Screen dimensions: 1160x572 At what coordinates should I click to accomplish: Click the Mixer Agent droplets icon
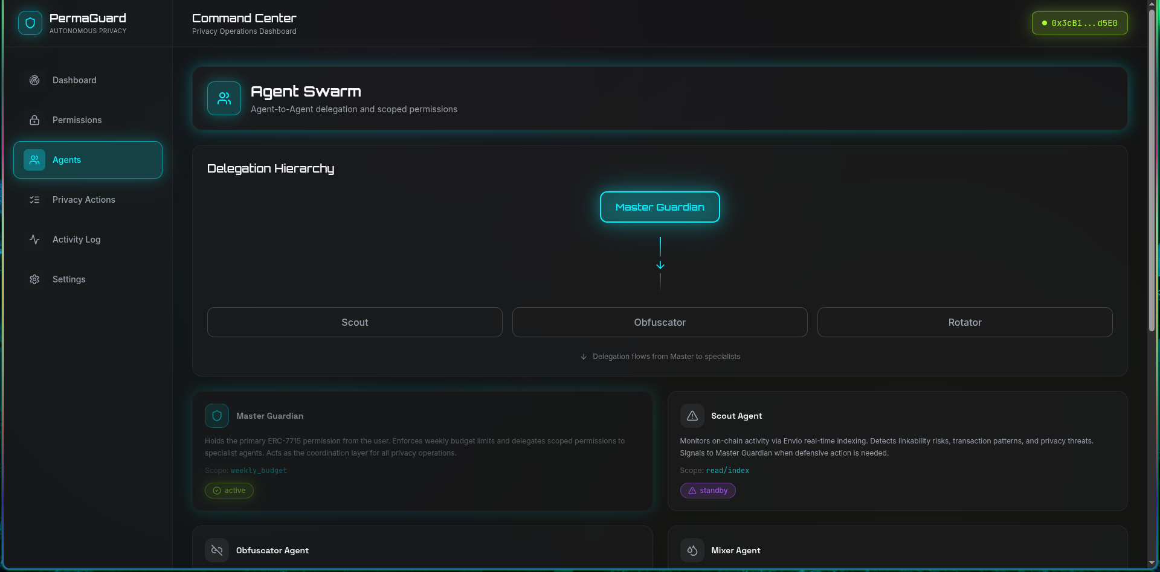pos(692,550)
